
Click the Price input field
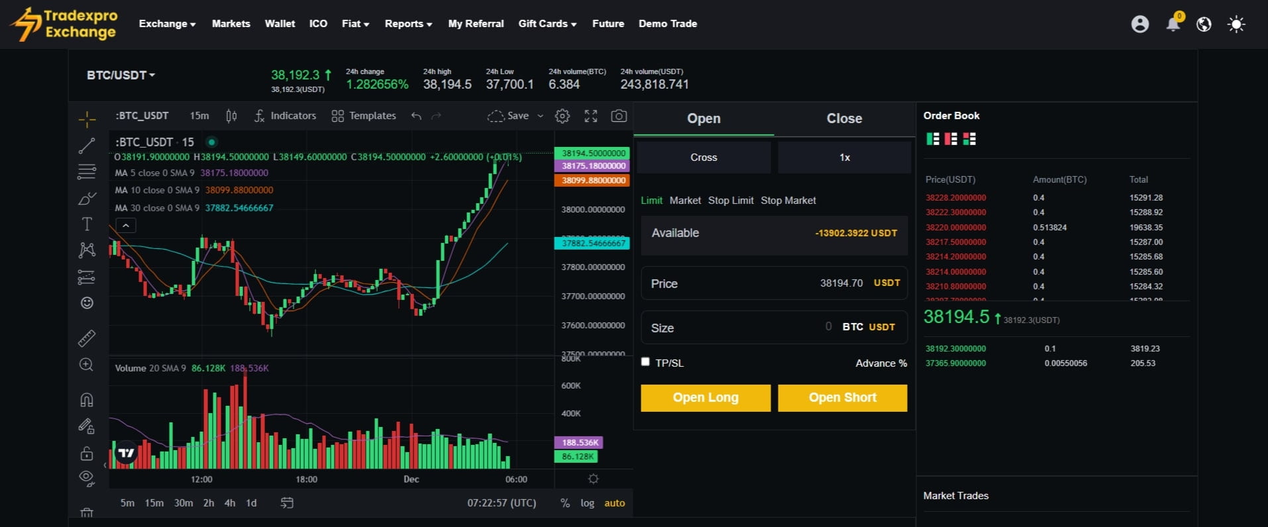coord(774,283)
